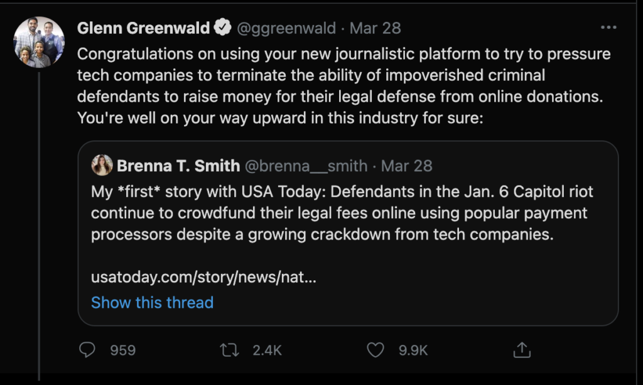Open the three-dot more options menu
The height and width of the screenshot is (385, 643).
click(x=608, y=28)
